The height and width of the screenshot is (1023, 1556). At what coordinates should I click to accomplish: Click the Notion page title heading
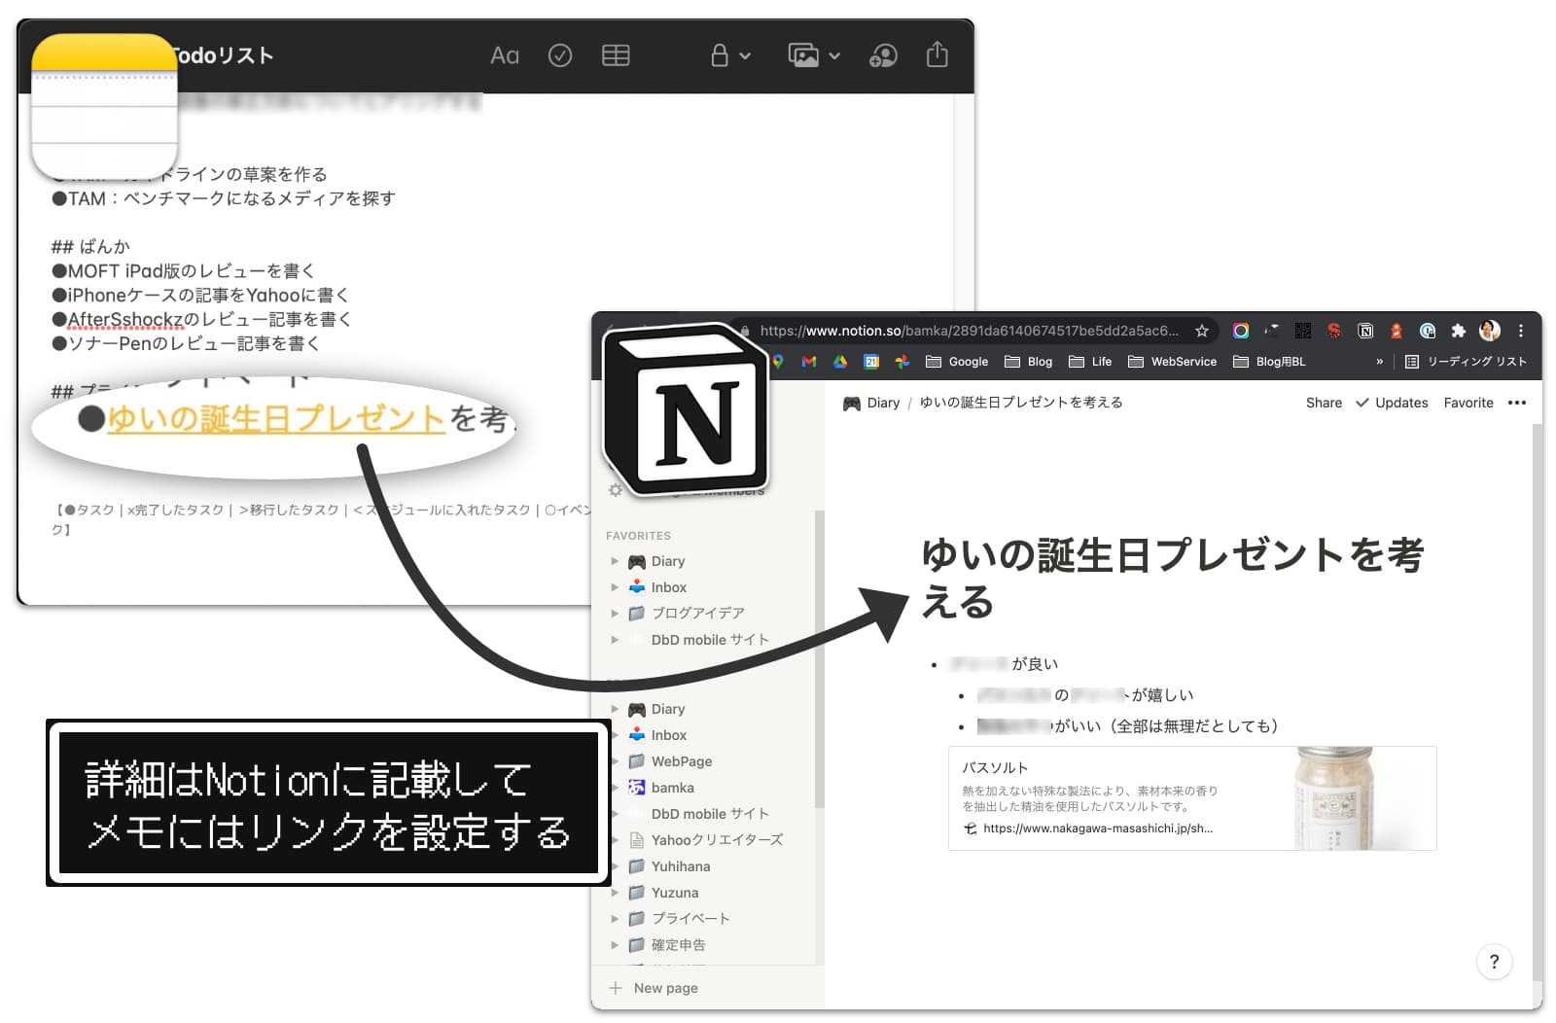pos(1171,579)
